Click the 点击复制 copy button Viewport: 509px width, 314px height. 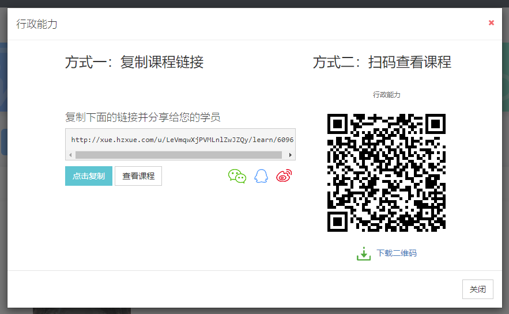point(89,176)
